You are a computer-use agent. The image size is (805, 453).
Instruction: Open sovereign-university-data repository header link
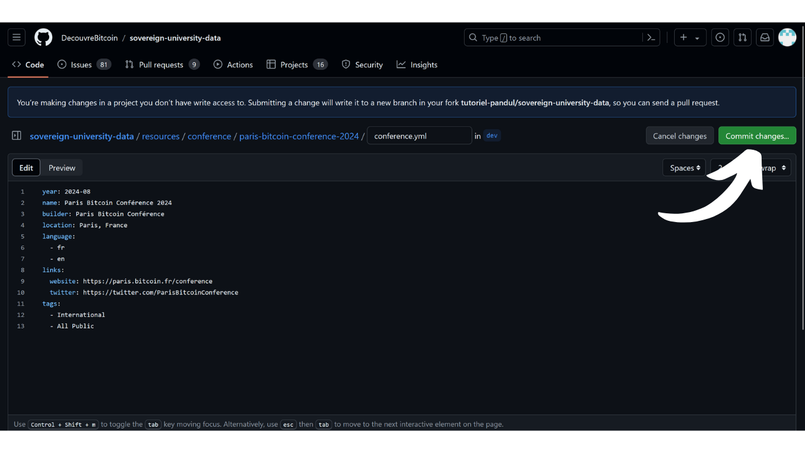[175, 38]
